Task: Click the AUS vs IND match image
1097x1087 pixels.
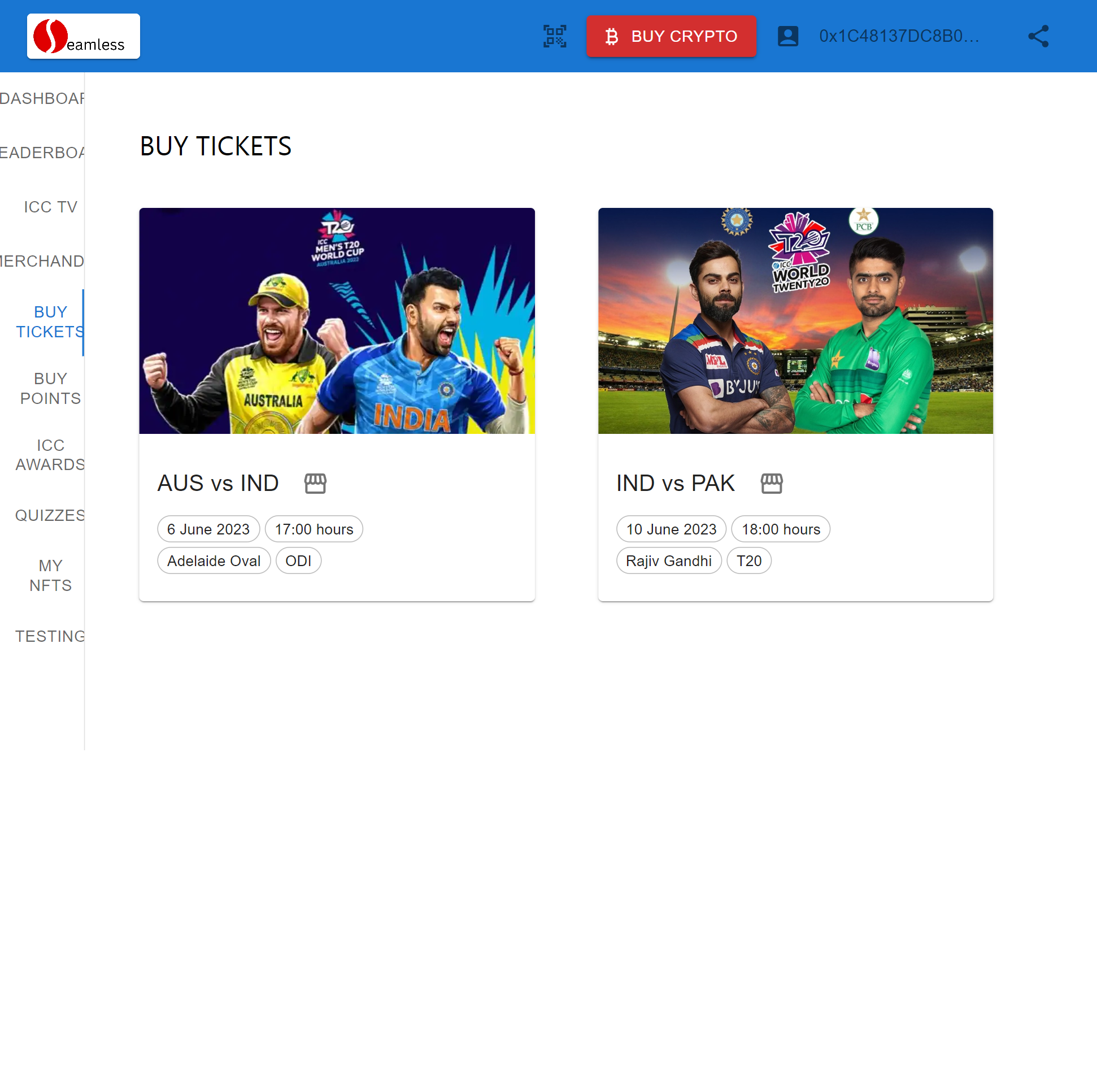Action: pos(337,321)
